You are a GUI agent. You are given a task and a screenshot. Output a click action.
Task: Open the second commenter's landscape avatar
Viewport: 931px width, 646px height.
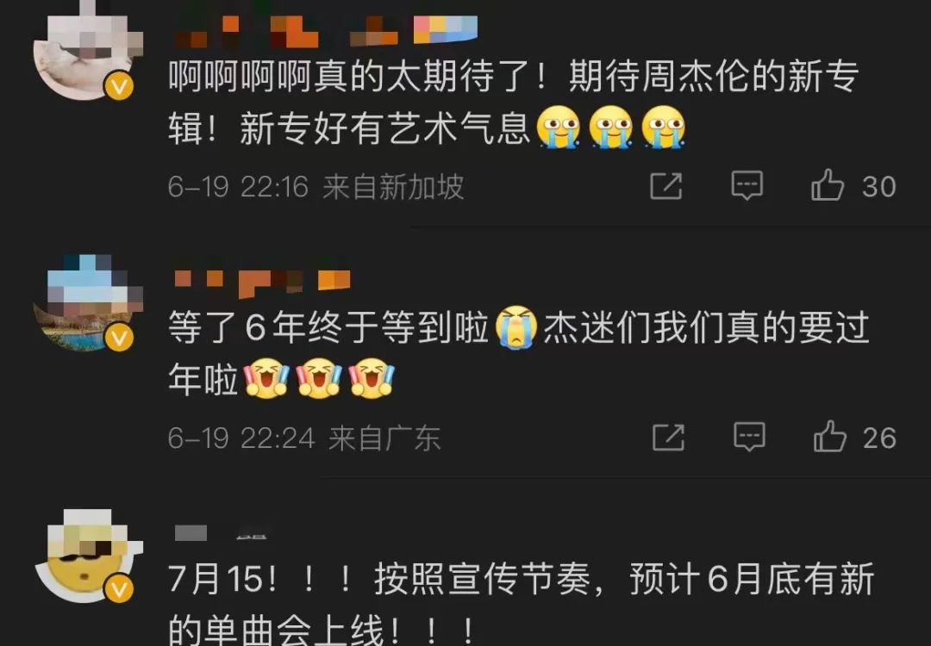click(88, 302)
